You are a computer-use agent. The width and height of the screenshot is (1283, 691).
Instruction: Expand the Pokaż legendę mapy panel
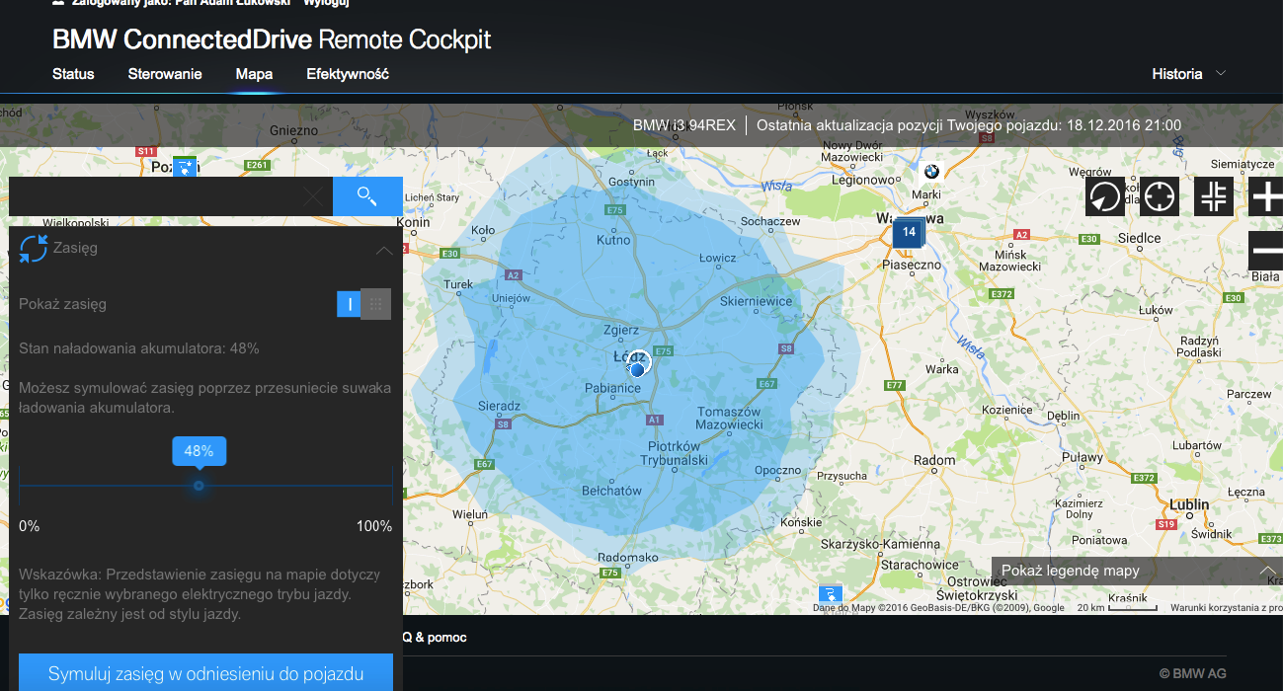[1137, 571]
